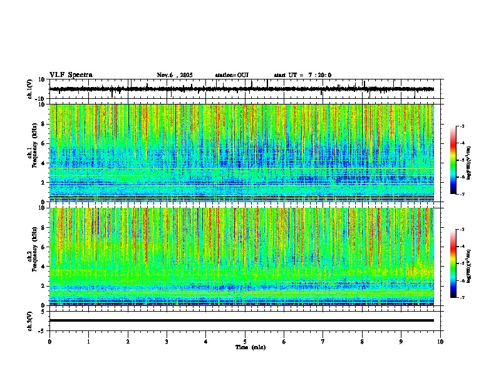Viewport: 496px width, 383px height.
Task: Click the ch.3(V) axis "-5" tick label
Action: (x=42, y=331)
